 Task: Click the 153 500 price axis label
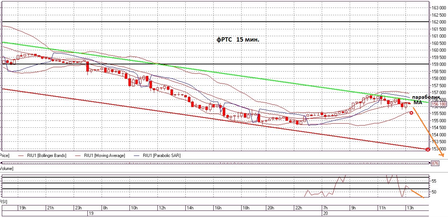click(x=439, y=142)
